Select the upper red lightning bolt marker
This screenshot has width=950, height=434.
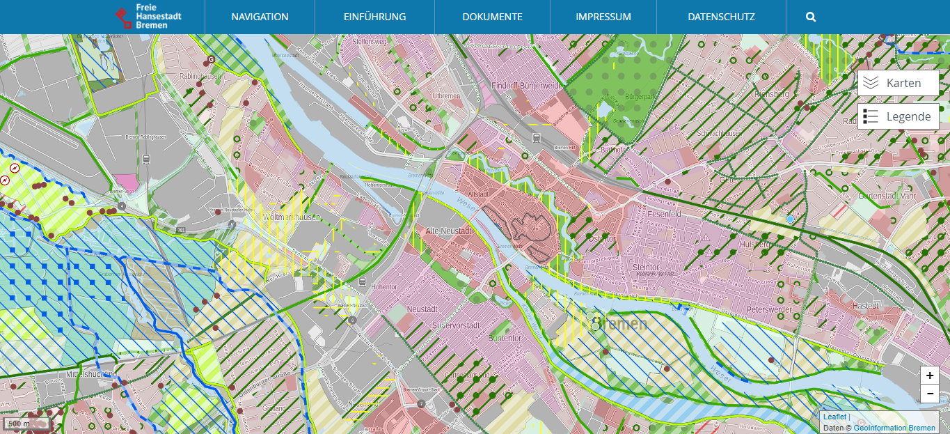coord(15,168)
